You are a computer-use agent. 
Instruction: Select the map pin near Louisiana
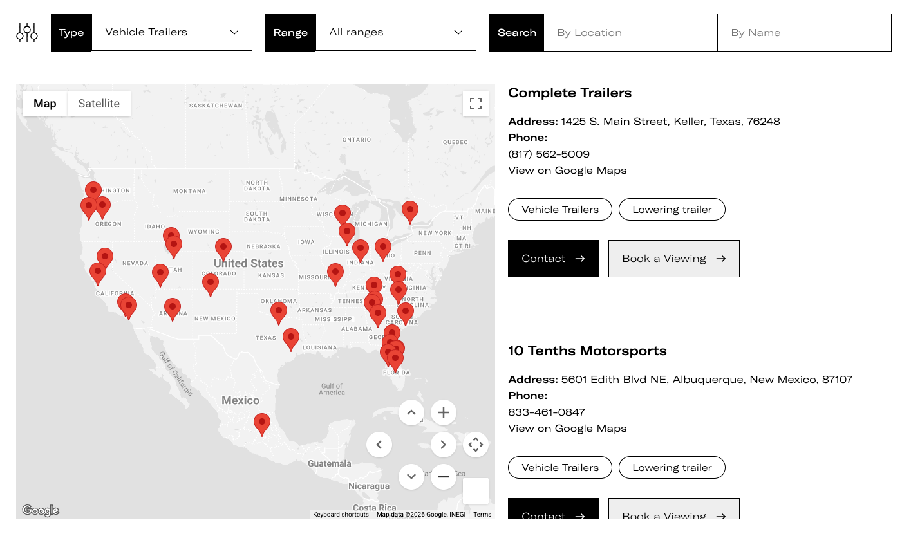[x=291, y=338]
